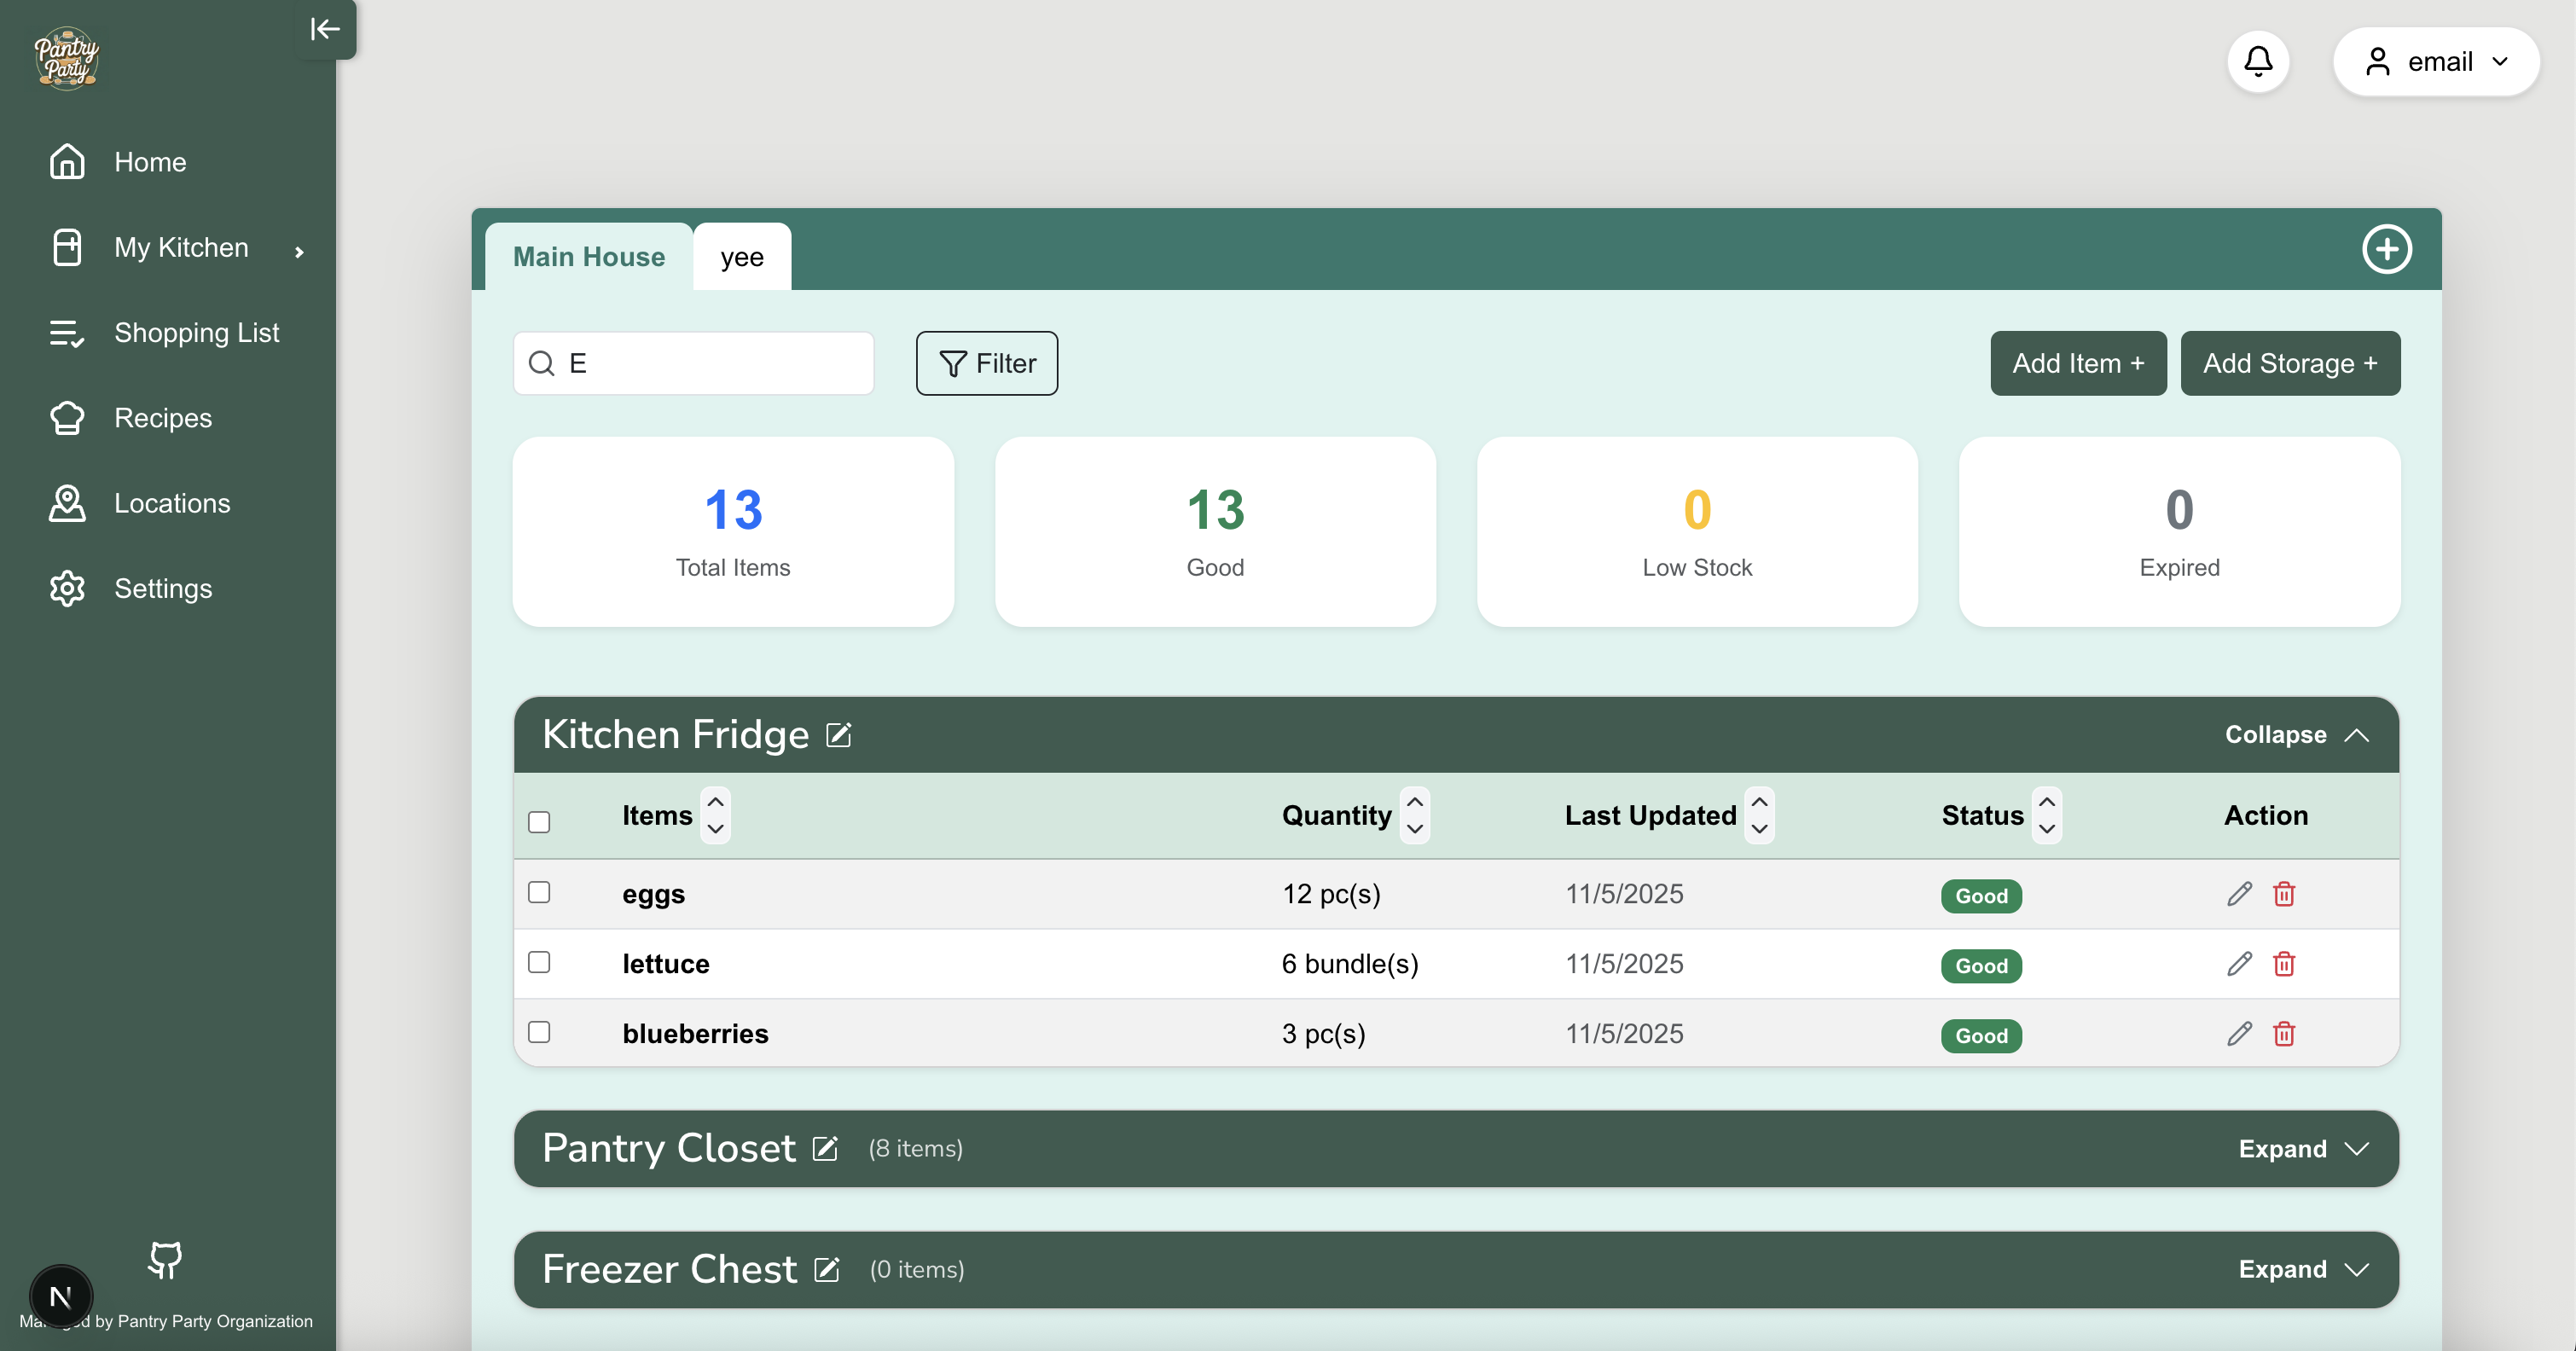This screenshot has height=1351, width=2576.
Task: Click the GitHub icon in the sidebar
Action: pos(165,1259)
